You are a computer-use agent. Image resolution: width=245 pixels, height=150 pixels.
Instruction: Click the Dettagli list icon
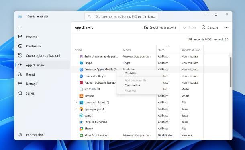point(20,84)
